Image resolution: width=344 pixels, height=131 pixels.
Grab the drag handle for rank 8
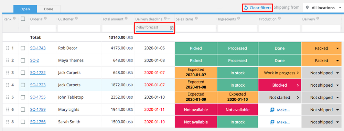coord(7,122)
